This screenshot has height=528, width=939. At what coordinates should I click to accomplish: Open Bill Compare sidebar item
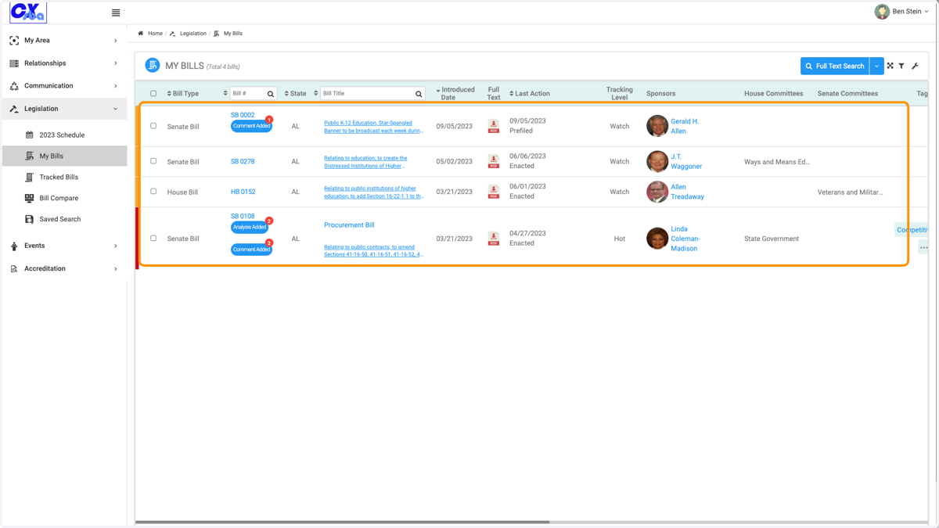pyautogui.click(x=59, y=198)
